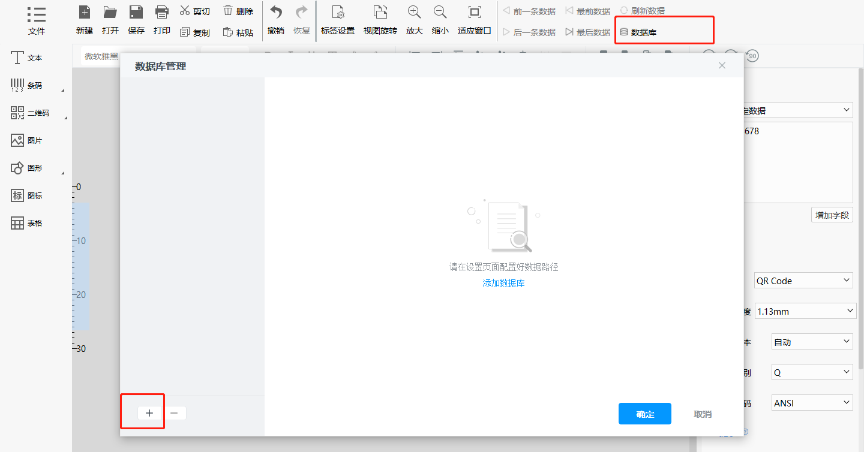Image resolution: width=864 pixels, height=452 pixels.
Task: Expand the 1.13mm size dropdown
Action: [803, 311]
